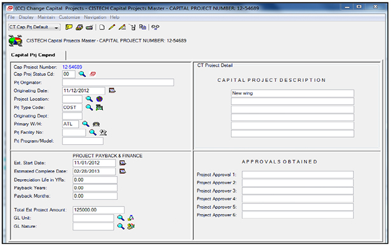Click the pie chart Capital Projects logo
This screenshot has width=391, height=247.
(15, 41)
